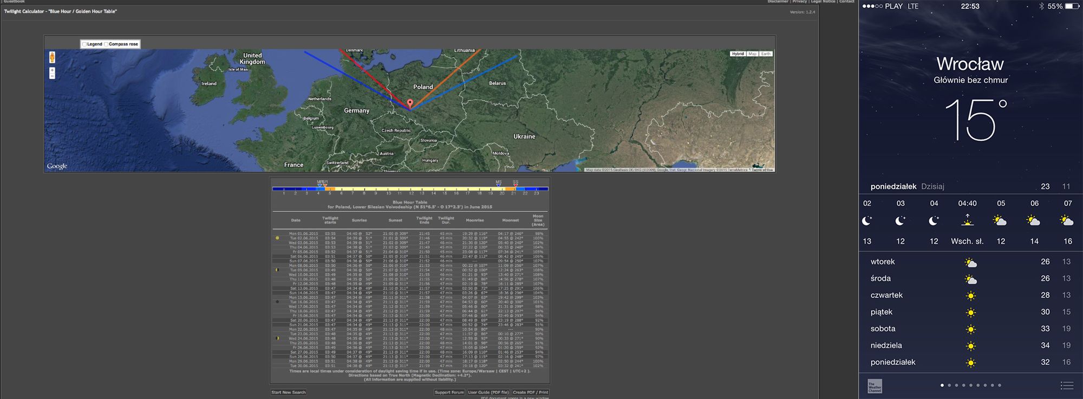
Task: Switch map to Map view
Action: (x=753, y=54)
